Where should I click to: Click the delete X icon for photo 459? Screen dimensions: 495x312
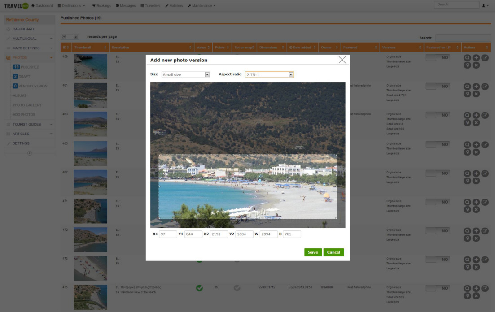[476, 65]
